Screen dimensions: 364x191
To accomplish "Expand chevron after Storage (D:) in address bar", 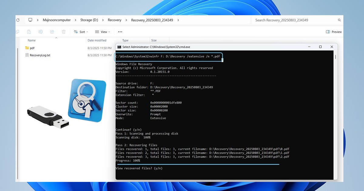I will point(103,20).
